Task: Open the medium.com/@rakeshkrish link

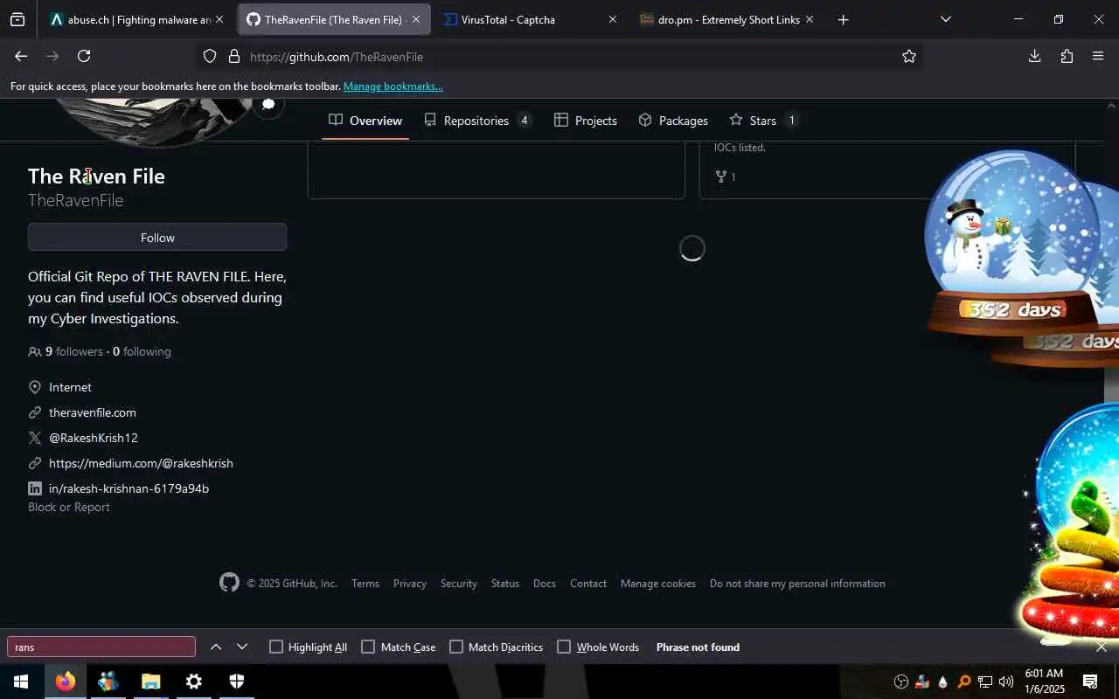Action: pyautogui.click(x=141, y=463)
